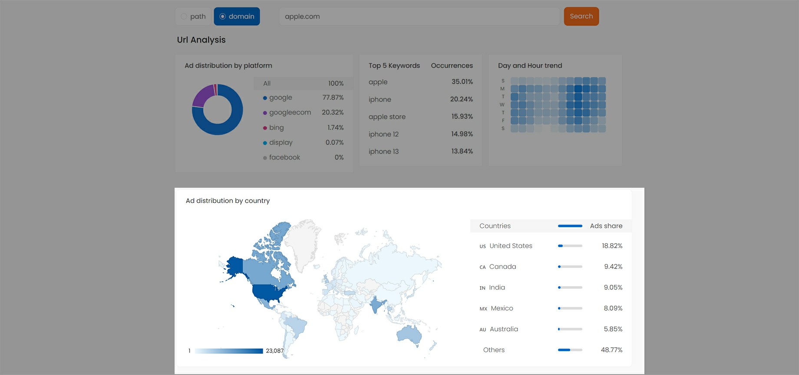This screenshot has height=375, width=799.
Task: Click the orange Search button
Action: [581, 16]
